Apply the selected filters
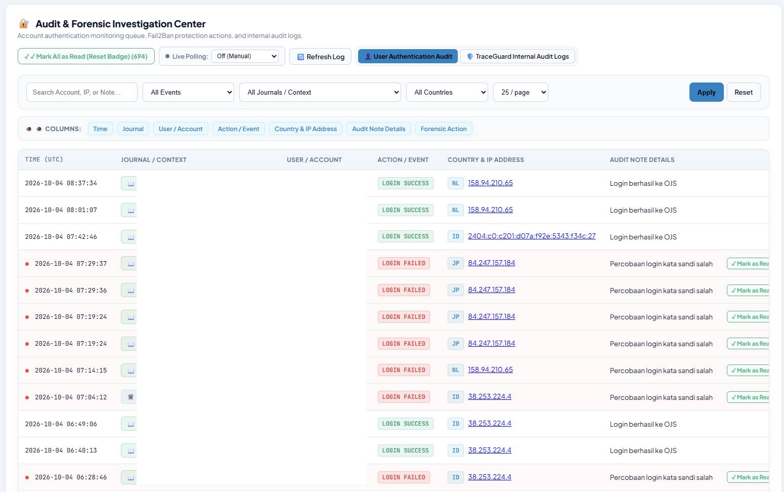This screenshot has width=784, height=492. pyautogui.click(x=706, y=92)
